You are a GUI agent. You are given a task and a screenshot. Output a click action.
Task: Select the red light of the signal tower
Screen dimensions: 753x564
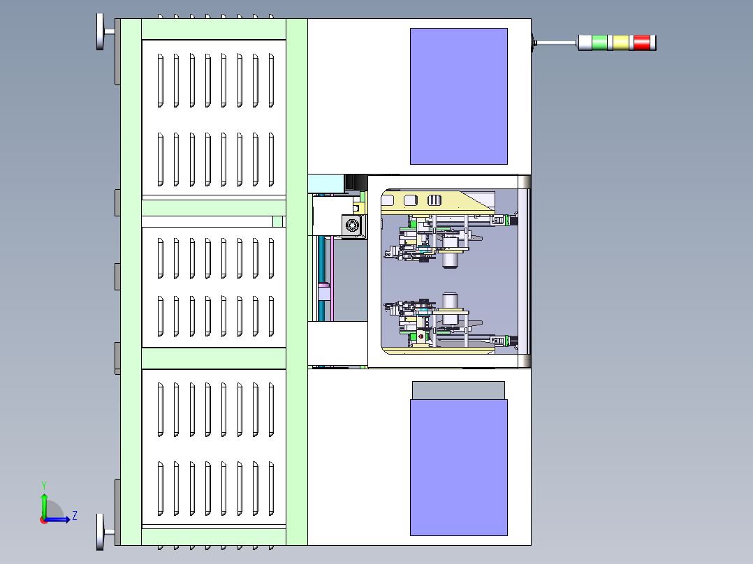pyautogui.click(x=641, y=43)
